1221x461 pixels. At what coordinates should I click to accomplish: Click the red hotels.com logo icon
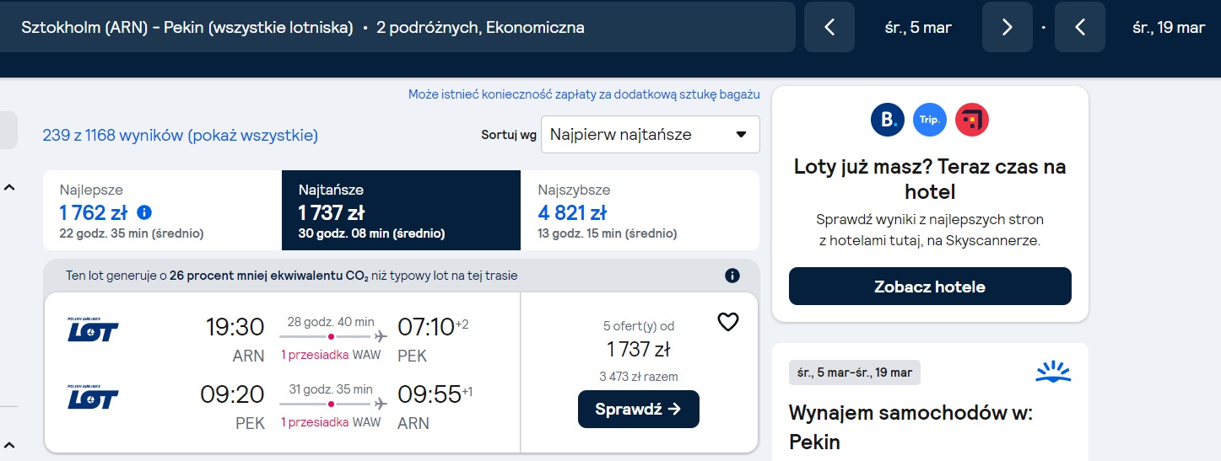972,120
